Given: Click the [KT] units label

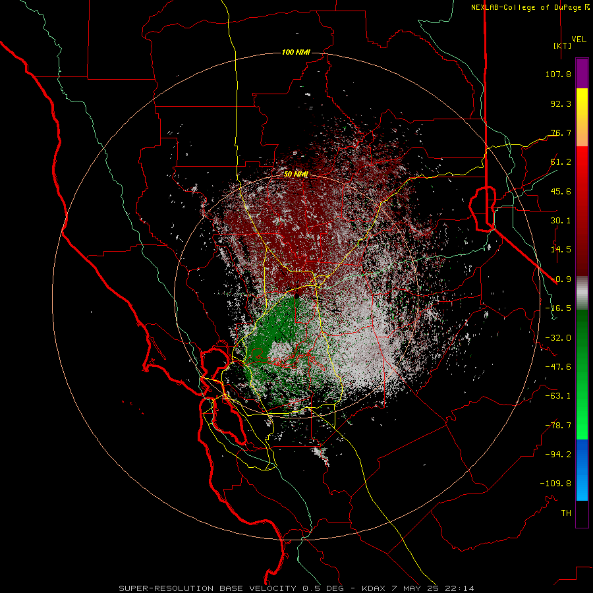Looking at the screenshot, I should coord(563,45).
